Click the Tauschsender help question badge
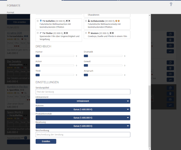This screenshot has height=150, width=181. (x=26, y=138)
